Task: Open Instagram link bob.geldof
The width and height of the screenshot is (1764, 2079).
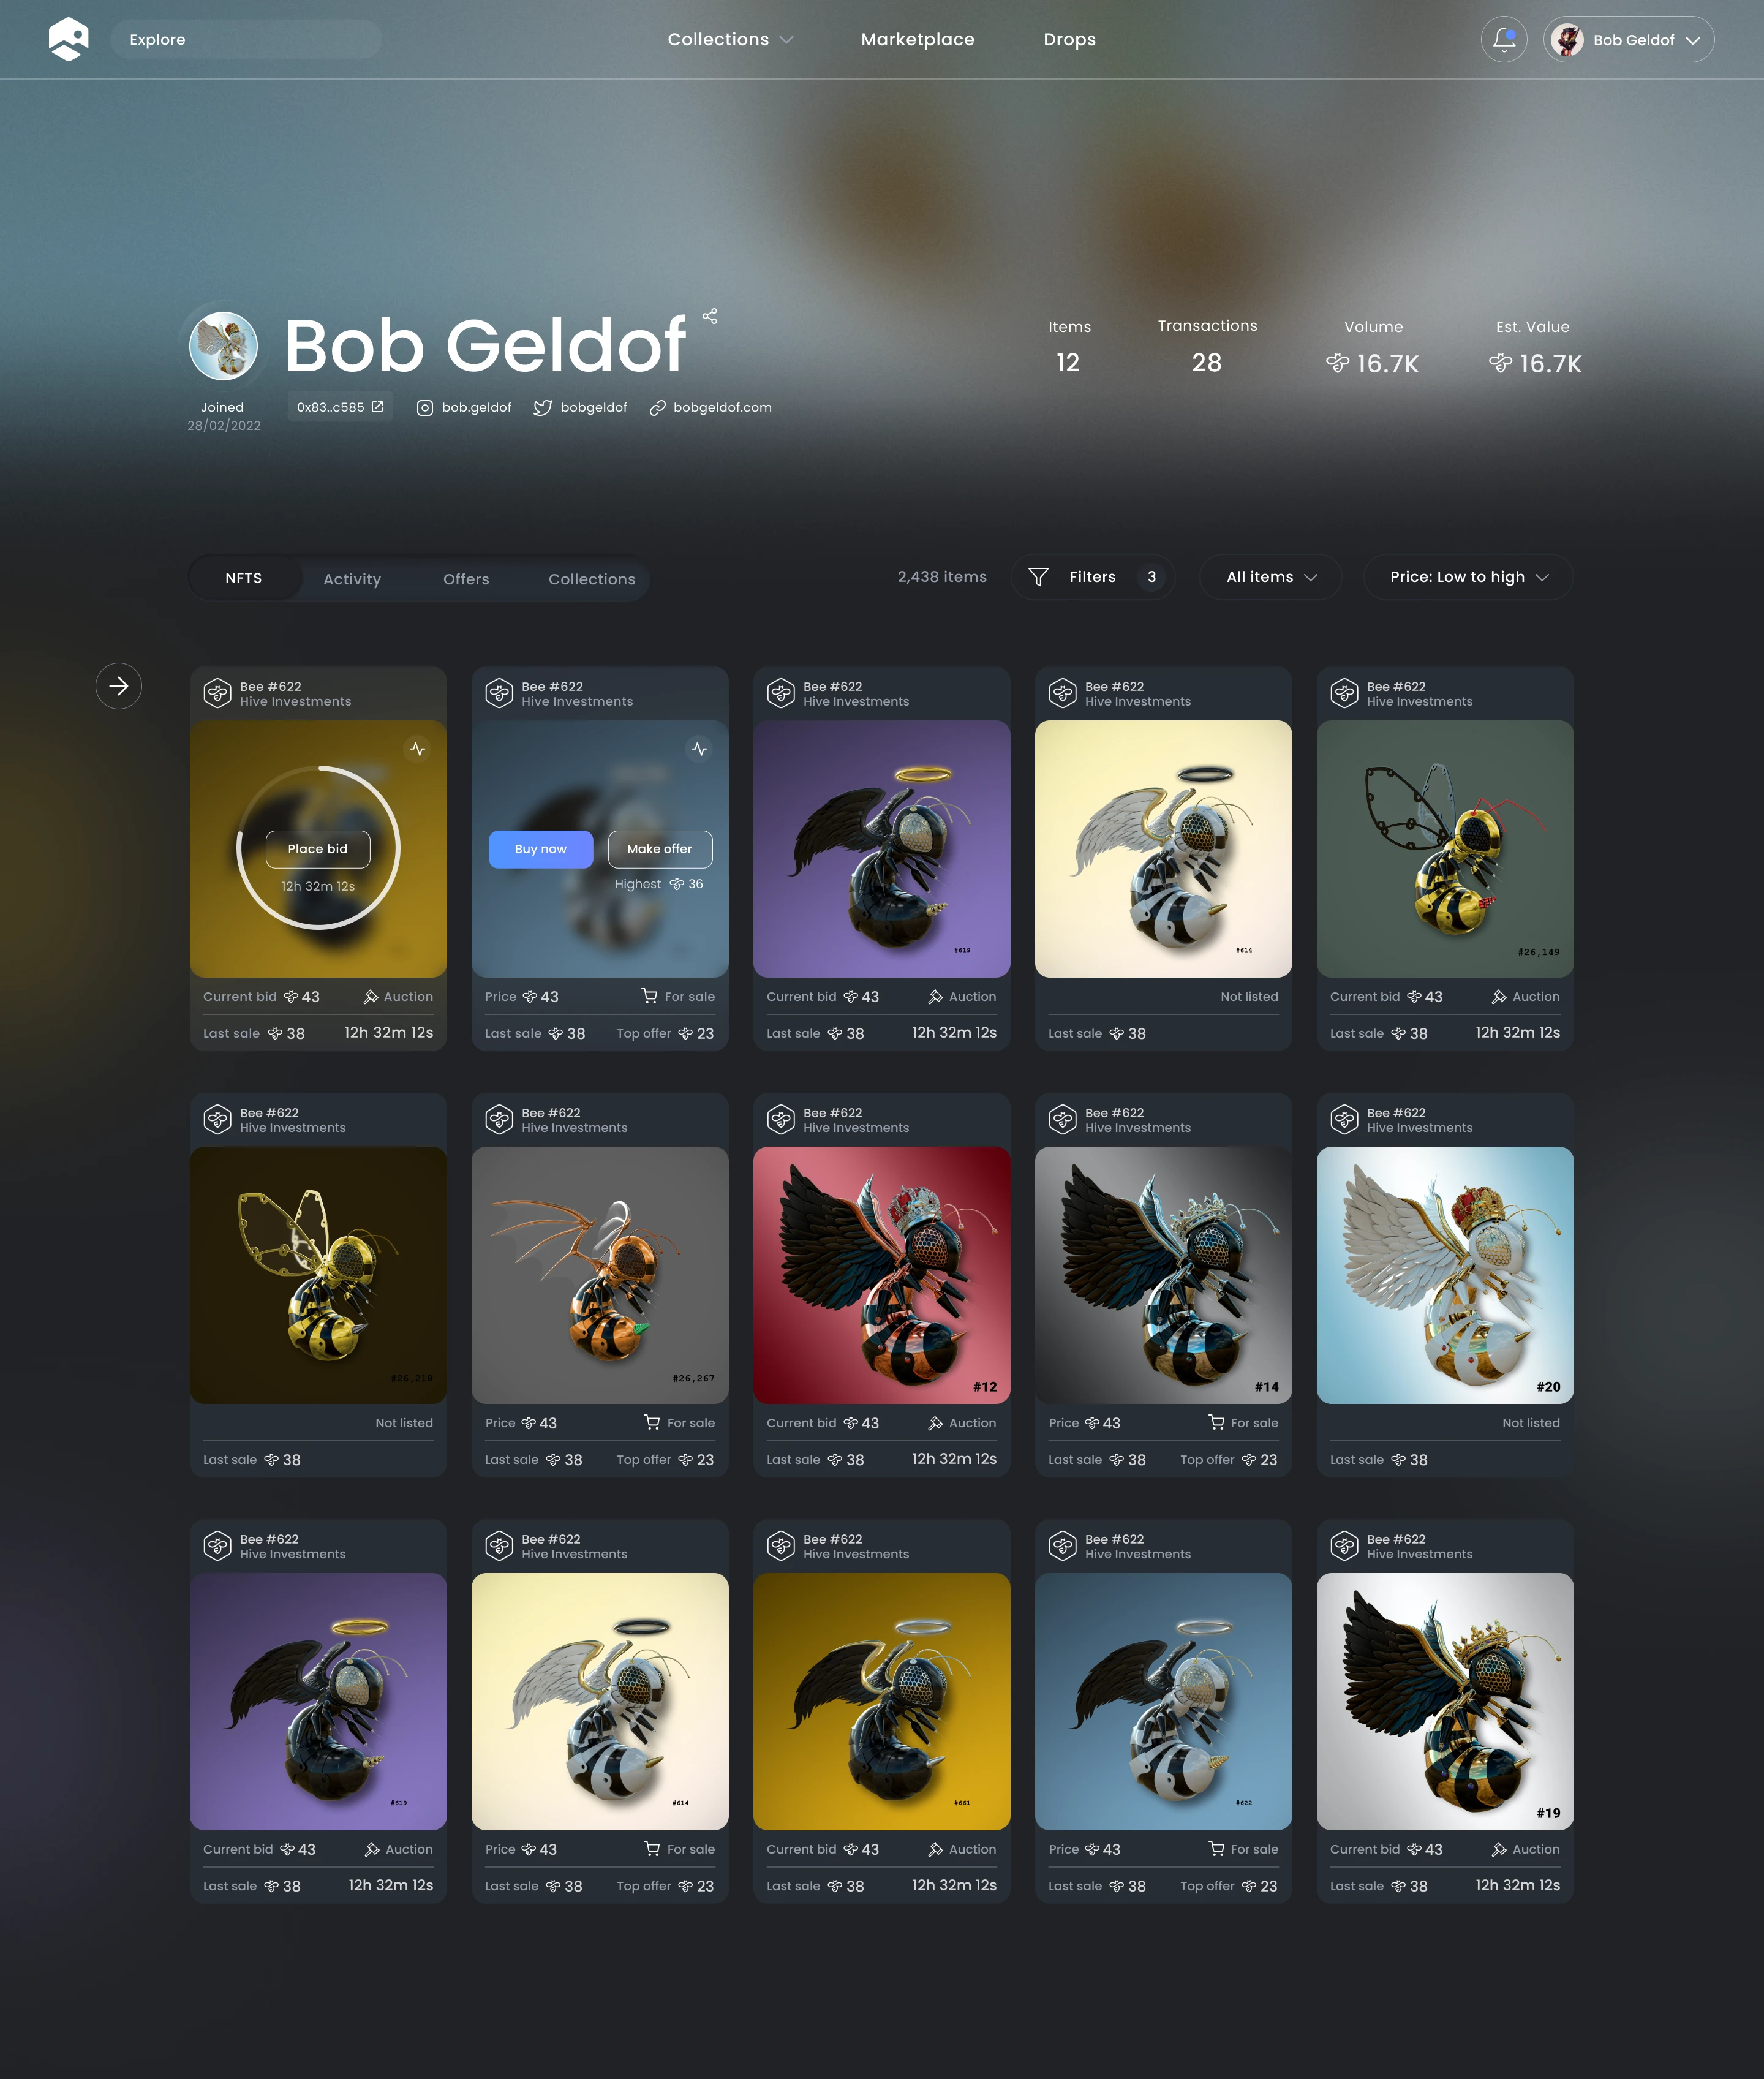Action: click(464, 407)
